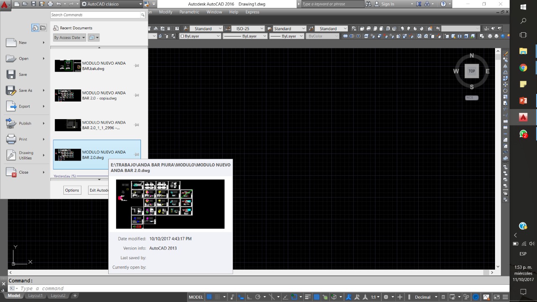Click the Exit Autodesk AutoCAD button
This screenshot has width=537, height=302.
coord(99,190)
